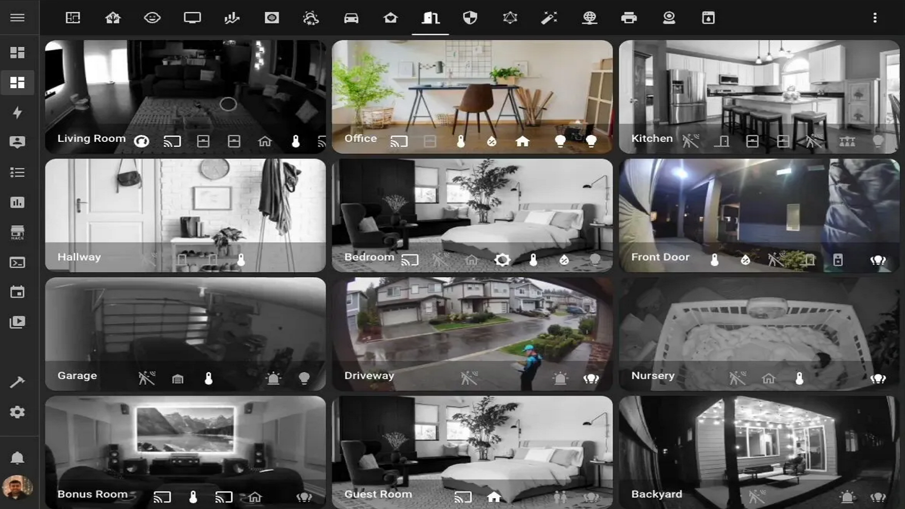905x509 pixels.
Task: Open the Calendar sidebar icon
Action: point(17,292)
